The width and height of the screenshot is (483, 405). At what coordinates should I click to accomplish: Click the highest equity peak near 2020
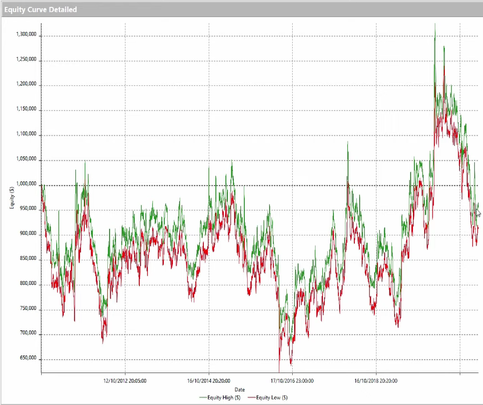click(435, 23)
